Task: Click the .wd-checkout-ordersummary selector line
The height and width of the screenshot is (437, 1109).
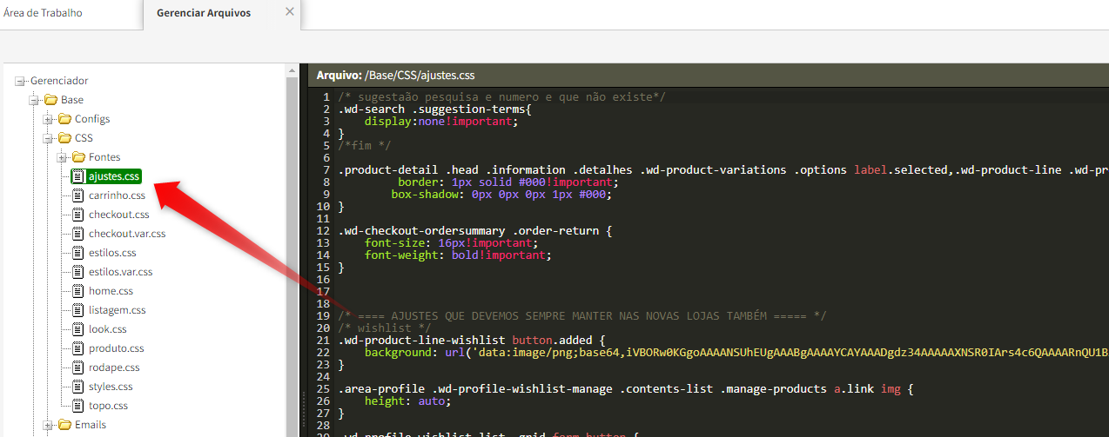Action: click(475, 231)
